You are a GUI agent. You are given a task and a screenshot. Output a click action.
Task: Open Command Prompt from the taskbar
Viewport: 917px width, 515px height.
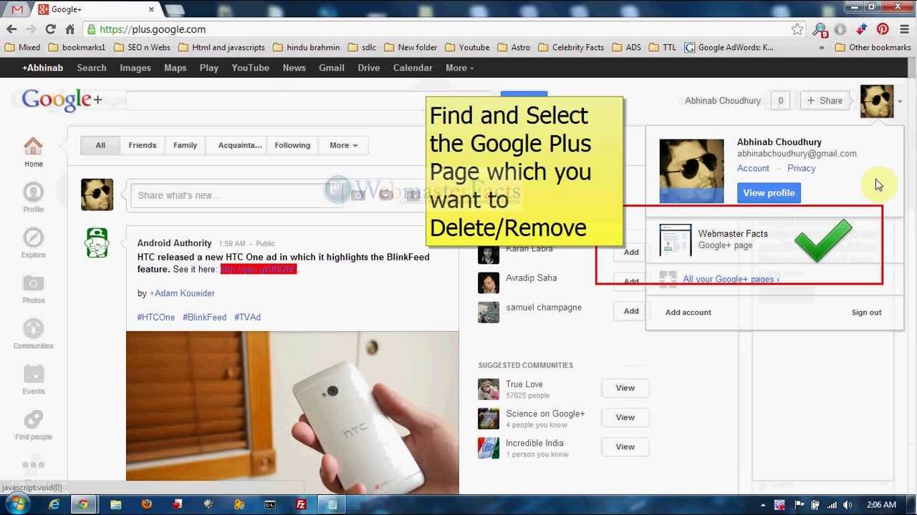pos(270,504)
